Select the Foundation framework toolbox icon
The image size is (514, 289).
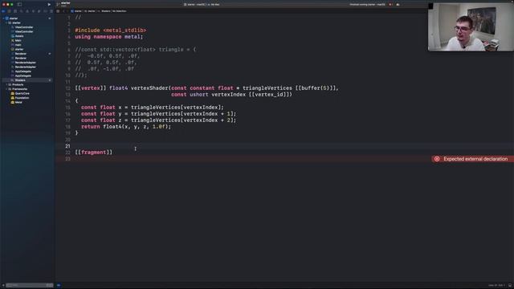[x=13, y=98]
